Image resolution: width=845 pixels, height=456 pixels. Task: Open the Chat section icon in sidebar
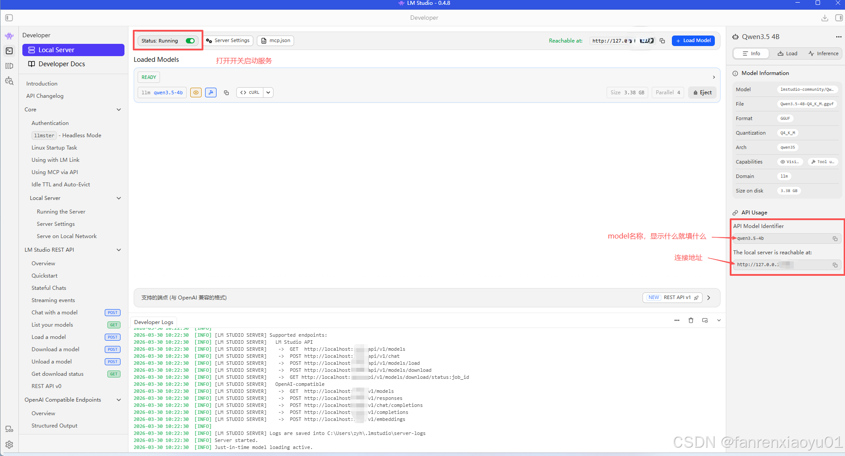(x=9, y=36)
